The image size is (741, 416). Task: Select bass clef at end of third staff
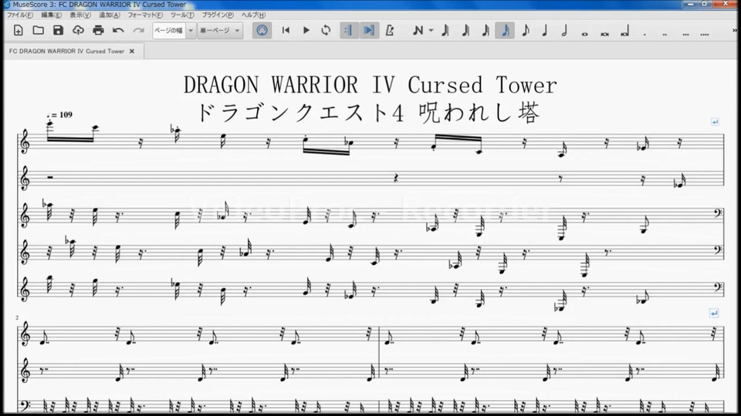(x=719, y=213)
